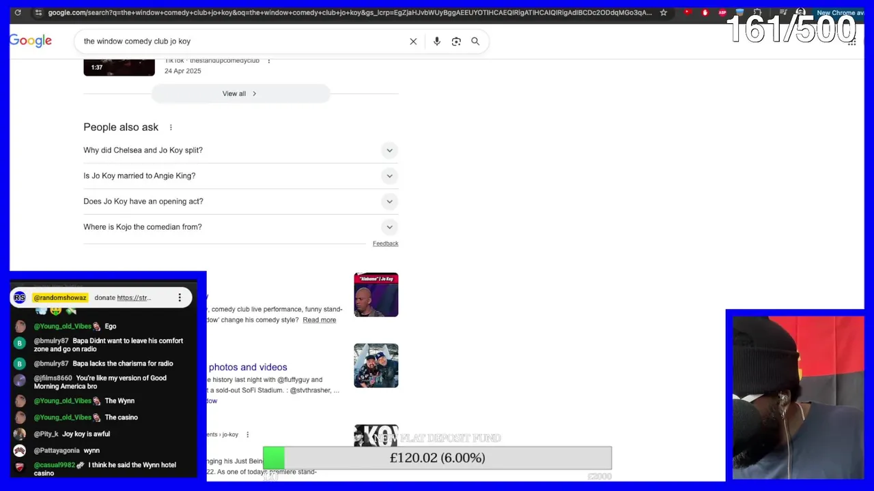Click the Feedback link
Image resolution: width=874 pixels, height=491 pixels.
click(385, 243)
